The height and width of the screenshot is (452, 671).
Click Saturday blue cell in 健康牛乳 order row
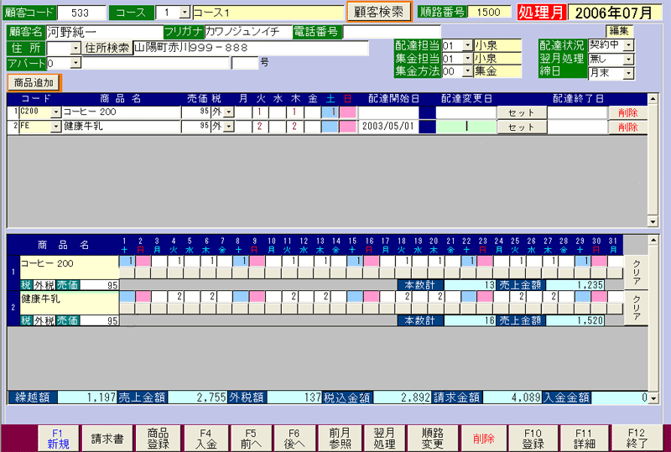pos(330,127)
